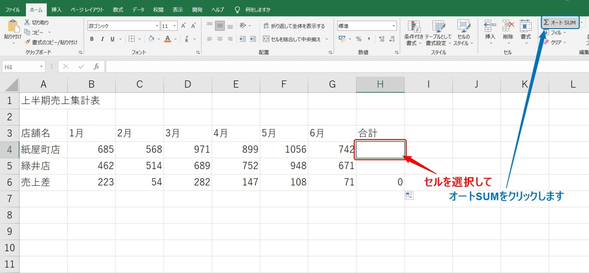Click the decrease indent icon
Image resolution: width=589 pixels, height=273 pixels.
[242, 39]
